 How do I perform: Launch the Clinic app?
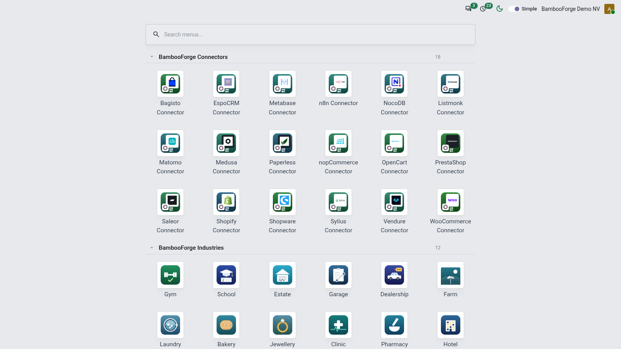(338, 325)
